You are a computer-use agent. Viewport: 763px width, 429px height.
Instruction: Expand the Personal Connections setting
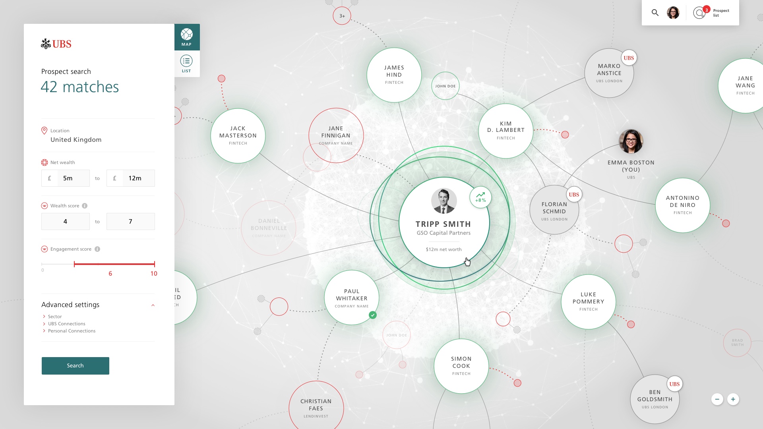point(72,331)
